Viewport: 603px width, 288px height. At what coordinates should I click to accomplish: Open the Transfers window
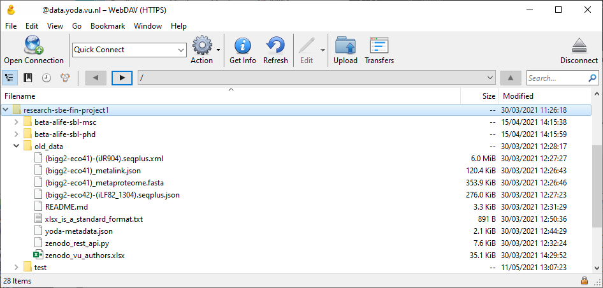pos(379,46)
